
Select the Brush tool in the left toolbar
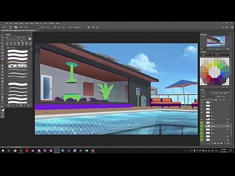click(2, 63)
